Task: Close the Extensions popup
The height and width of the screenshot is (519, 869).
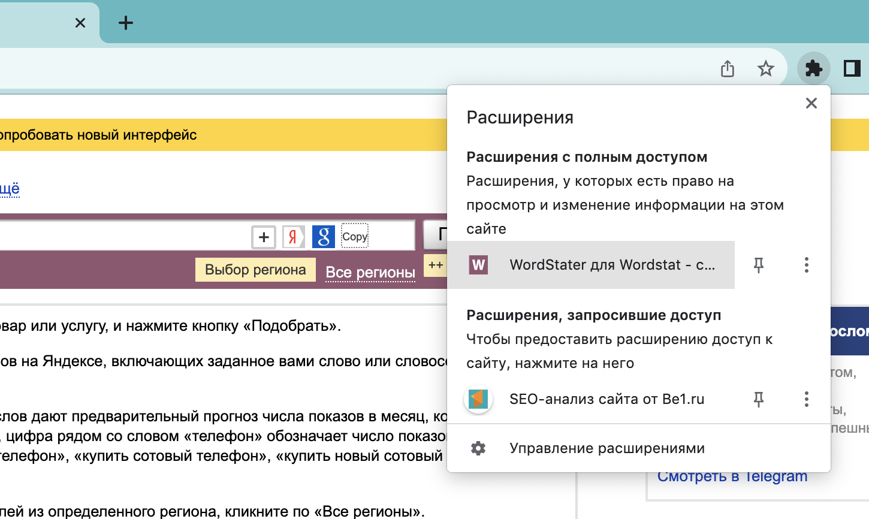Action: tap(811, 103)
